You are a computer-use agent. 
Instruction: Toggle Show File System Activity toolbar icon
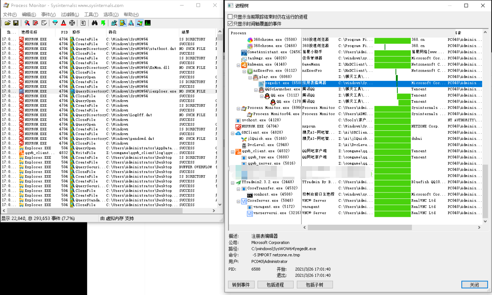pos(123,23)
